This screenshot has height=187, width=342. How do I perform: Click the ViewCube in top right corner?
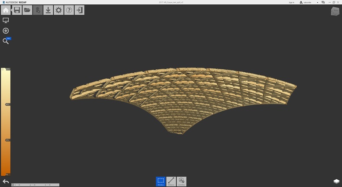[x=335, y=12]
